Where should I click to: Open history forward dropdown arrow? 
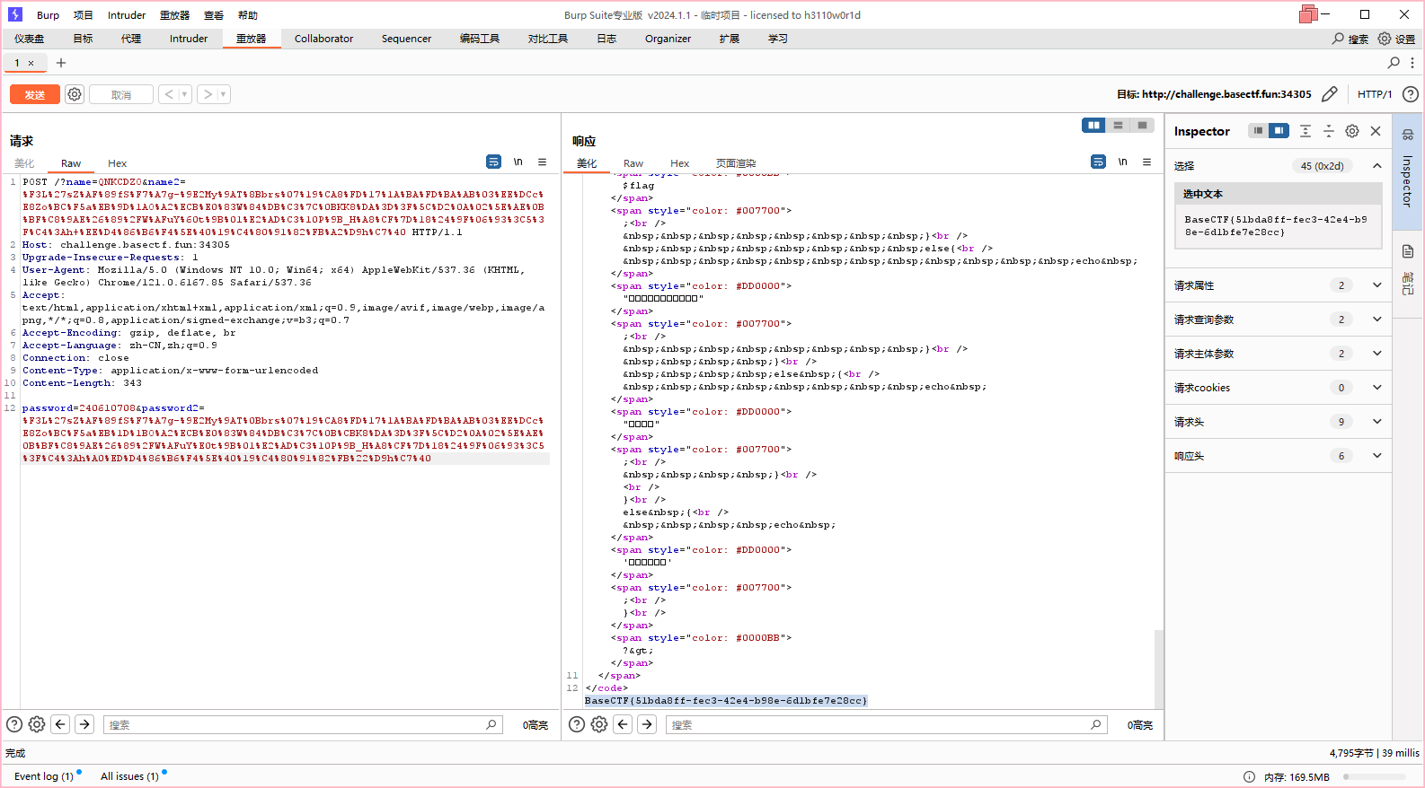tap(224, 94)
